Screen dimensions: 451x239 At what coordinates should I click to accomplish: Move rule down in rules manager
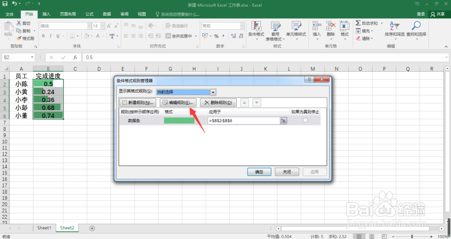tap(257, 103)
